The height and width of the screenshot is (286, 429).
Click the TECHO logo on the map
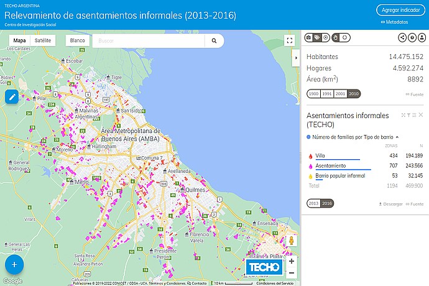(x=264, y=267)
